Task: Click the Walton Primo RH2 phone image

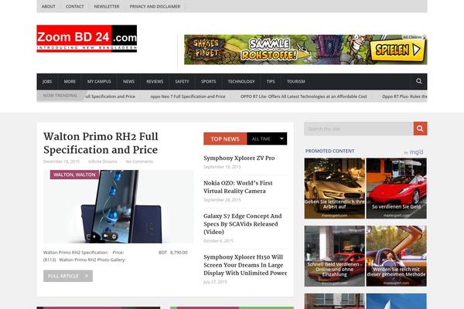Action: click(118, 206)
